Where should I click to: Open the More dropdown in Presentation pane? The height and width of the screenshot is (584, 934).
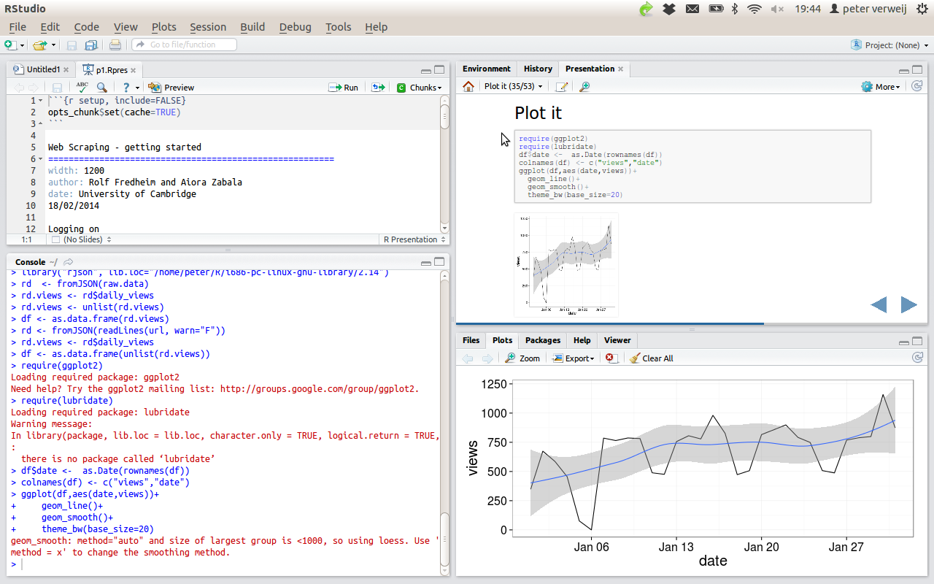click(881, 87)
